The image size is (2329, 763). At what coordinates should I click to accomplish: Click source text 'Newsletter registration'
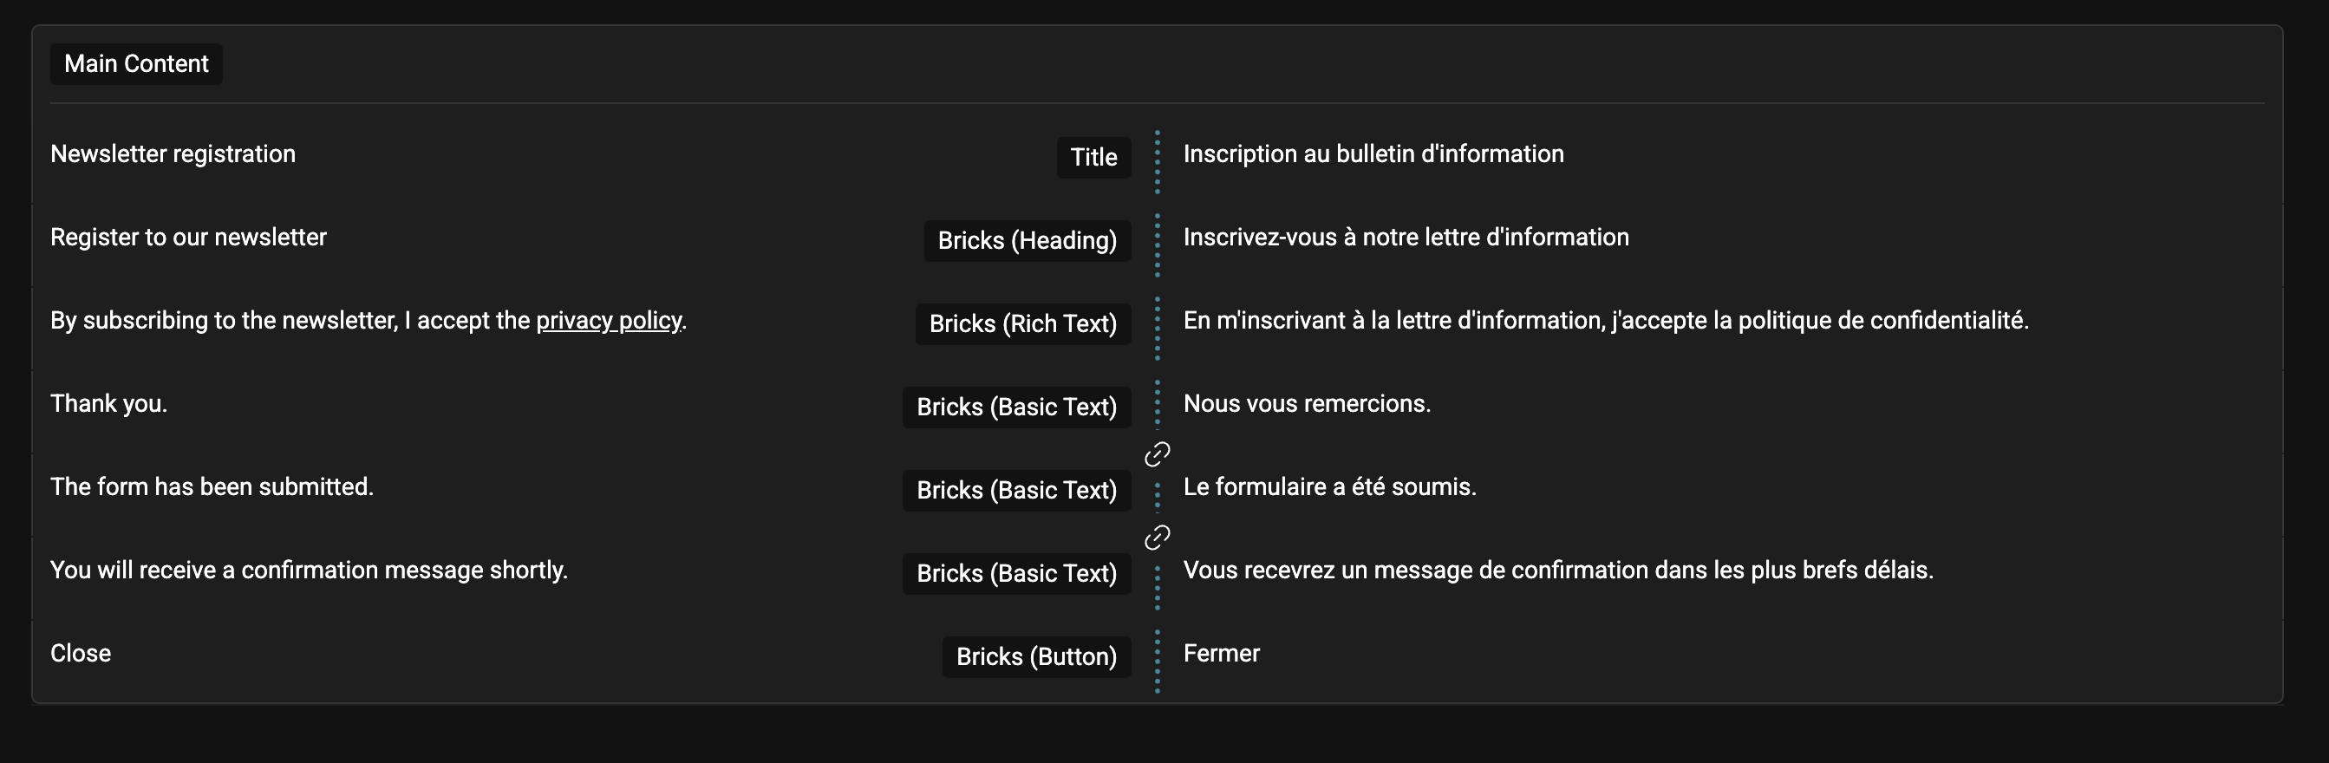(173, 153)
